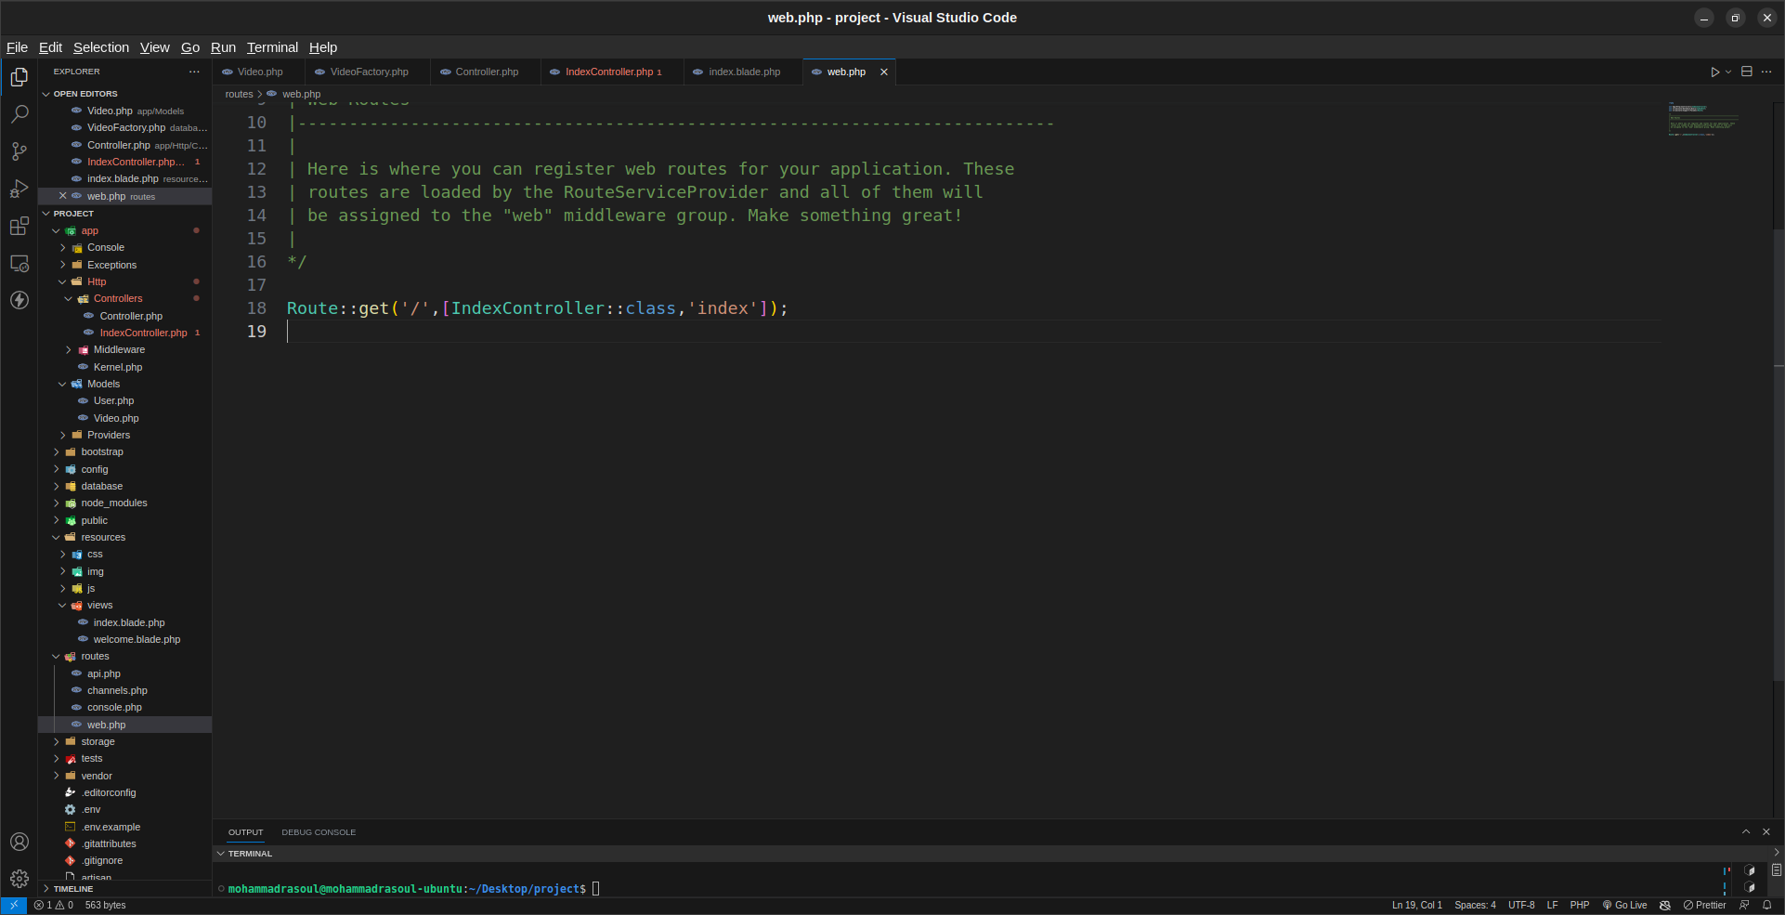The height and width of the screenshot is (915, 1785).
Task: Open the Accounts icon in the activity bar
Action: 19,842
